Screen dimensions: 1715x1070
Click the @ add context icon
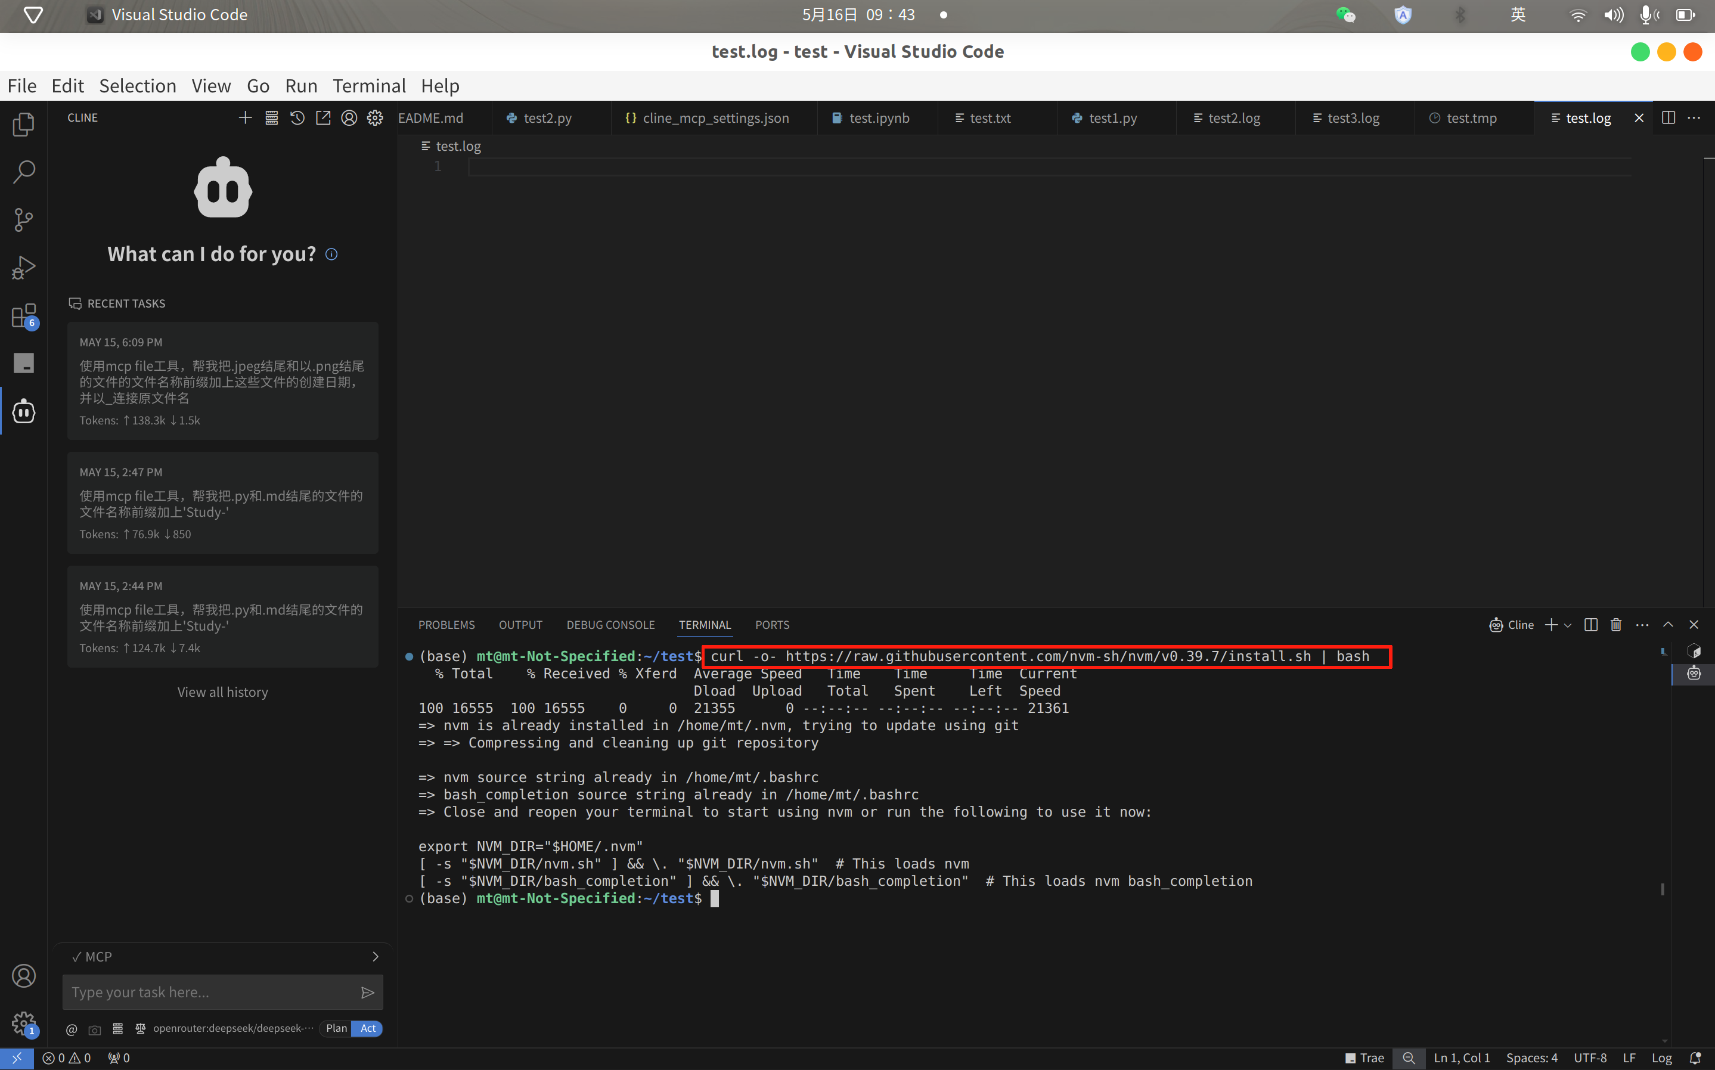point(72,1029)
